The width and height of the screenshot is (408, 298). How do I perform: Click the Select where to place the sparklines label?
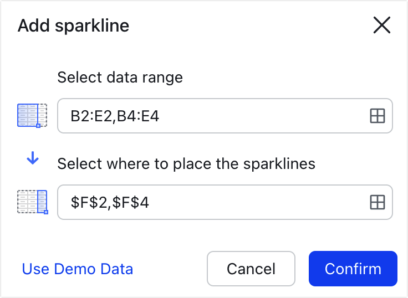point(186,164)
